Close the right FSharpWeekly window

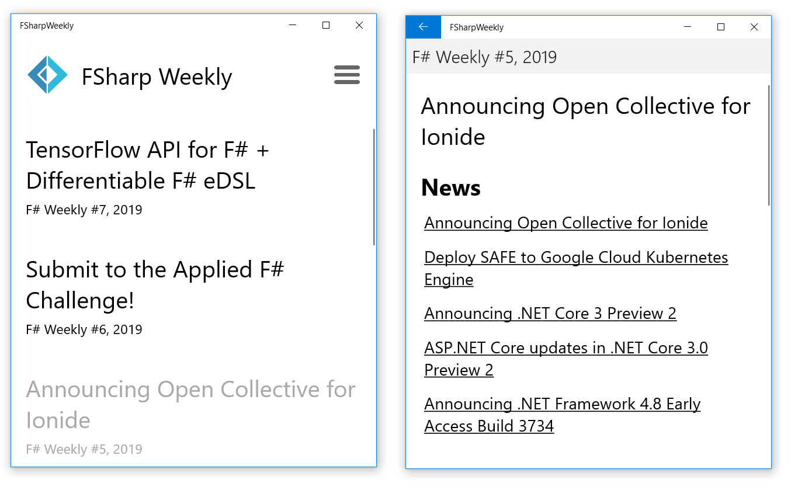coord(754,27)
